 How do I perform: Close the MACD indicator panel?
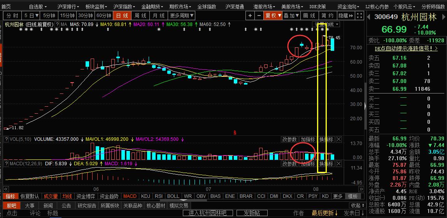pyautogui.click(x=338, y=164)
